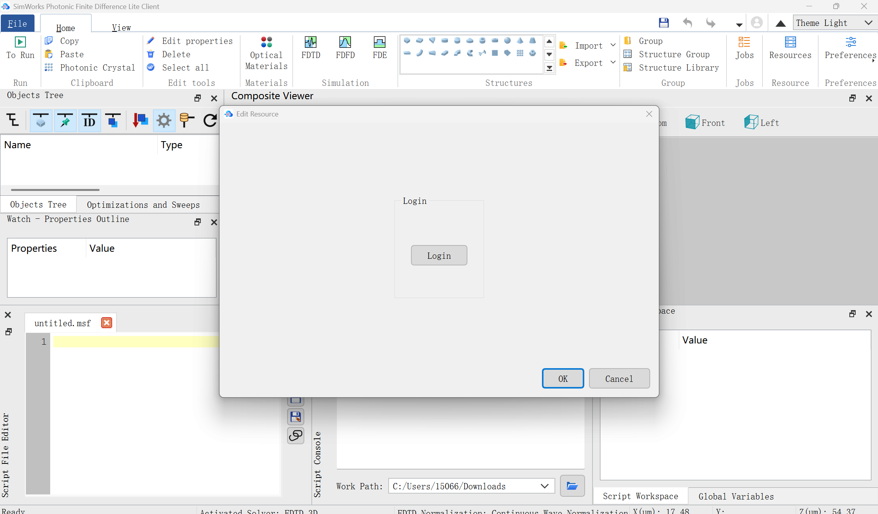Toggle the pin button in Objects Tree toolbar
The height and width of the screenshot is (514, 878).
click(x=65, y=120)
